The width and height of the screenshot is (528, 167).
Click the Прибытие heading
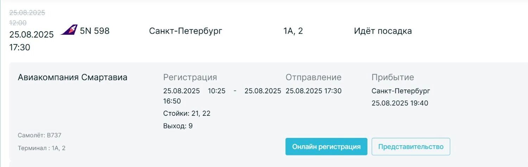tap(392, 77)
